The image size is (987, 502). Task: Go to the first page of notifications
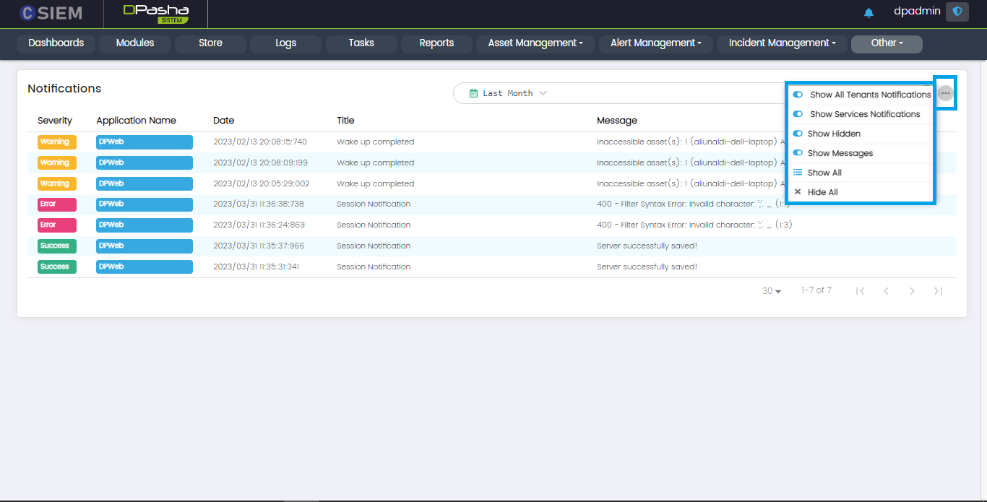coord(860,291)
